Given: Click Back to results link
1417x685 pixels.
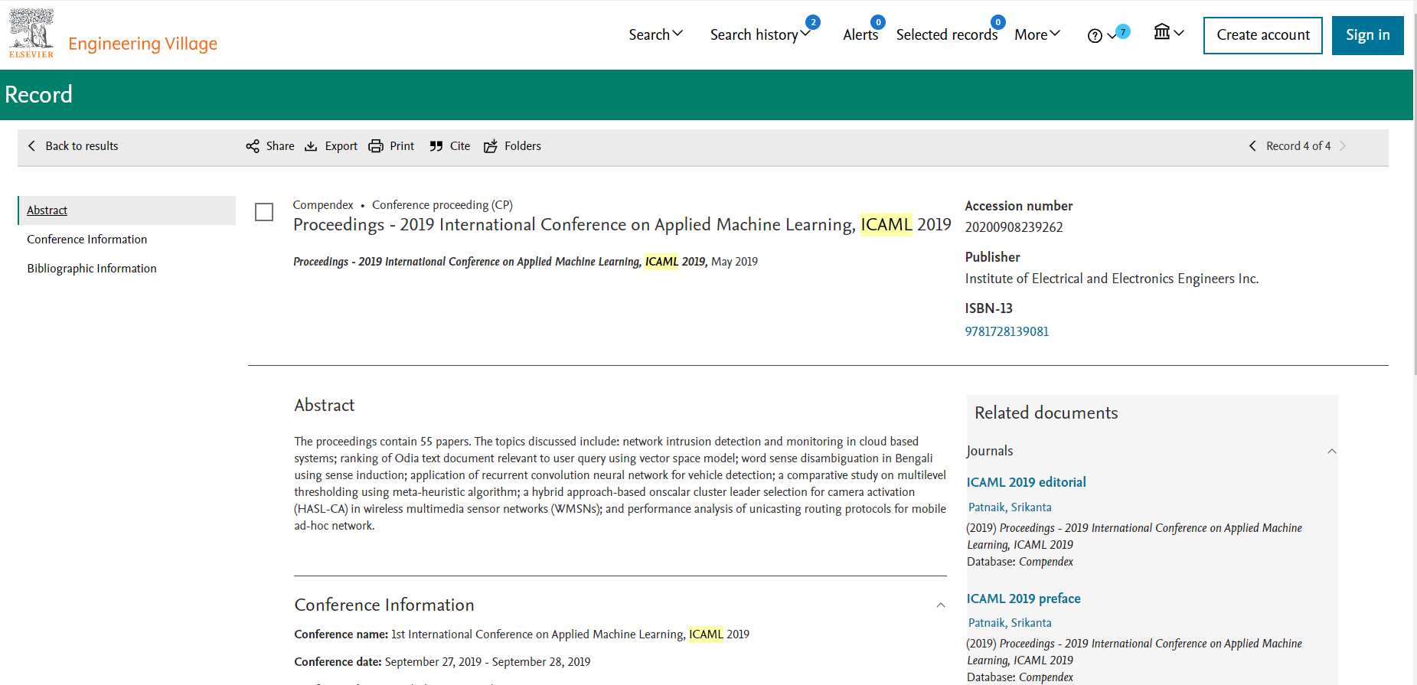Looking at the screenshot, I should (82, 146).
